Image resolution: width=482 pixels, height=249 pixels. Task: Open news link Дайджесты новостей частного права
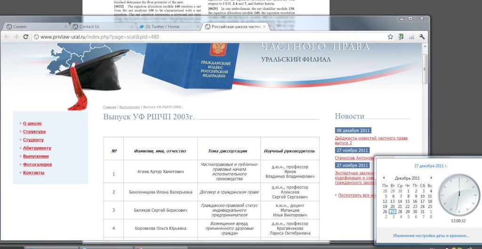(x=371, y=141)
